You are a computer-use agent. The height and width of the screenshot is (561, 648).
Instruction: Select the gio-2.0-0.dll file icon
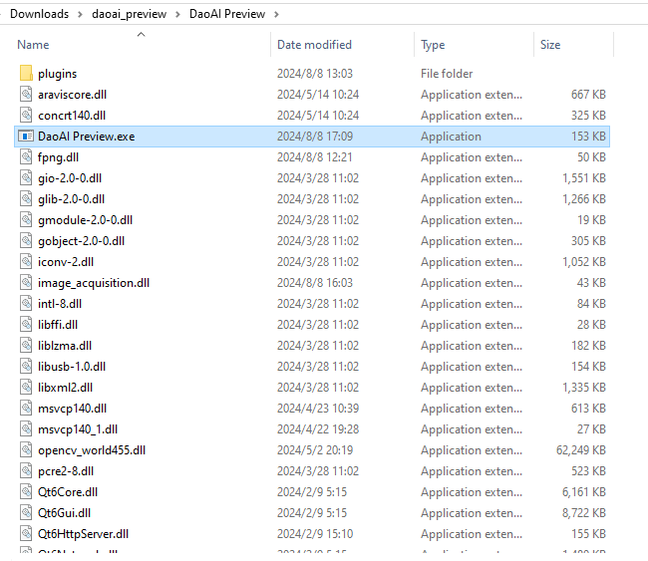(26, 178)
